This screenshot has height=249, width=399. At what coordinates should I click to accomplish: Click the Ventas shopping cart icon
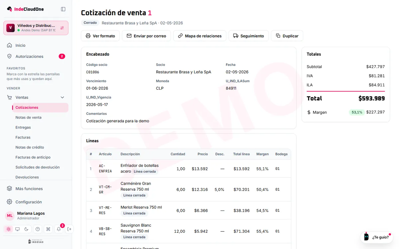(10, 97)
